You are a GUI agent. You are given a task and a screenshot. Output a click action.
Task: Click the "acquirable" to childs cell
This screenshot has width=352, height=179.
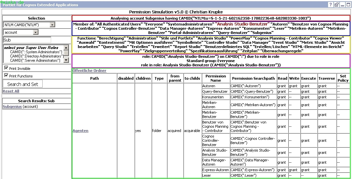tap(192, 131)
